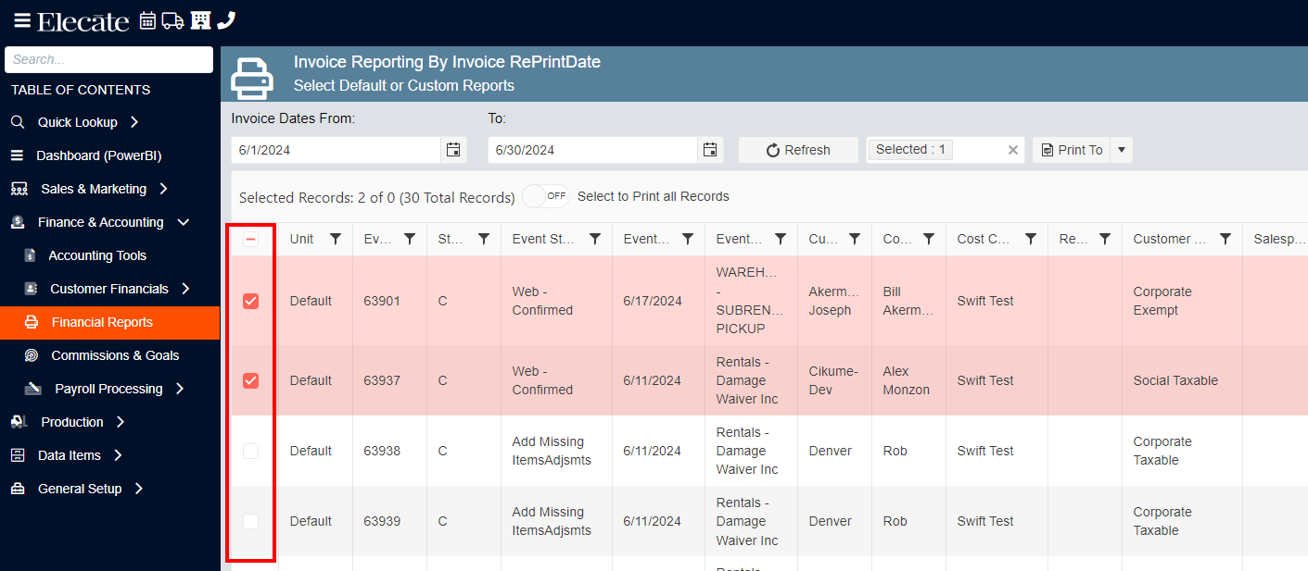The image size is (1308, 571).
Task: Click the Invoice Dates From input 6/1/2024
Action: pyautogui.click(x=336, y=150)
